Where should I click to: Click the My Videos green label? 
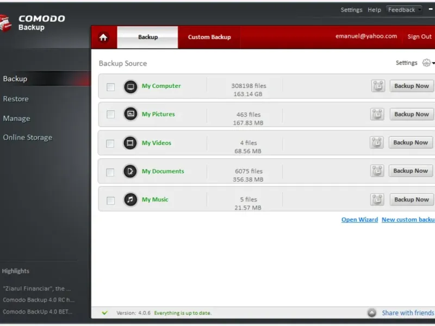[157, 143]
